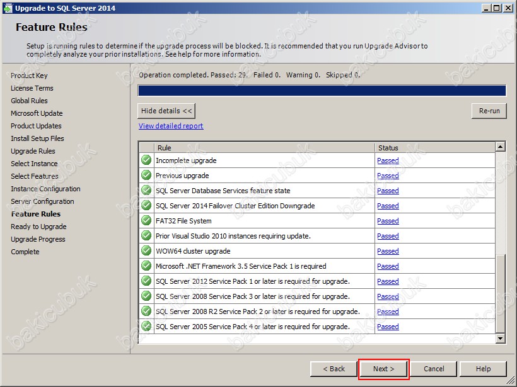Viewport: 517px width, 387px height.
Task: Select Install Setup Files step in sidebar
Action: pyautogui.click(x=37, y=138)
